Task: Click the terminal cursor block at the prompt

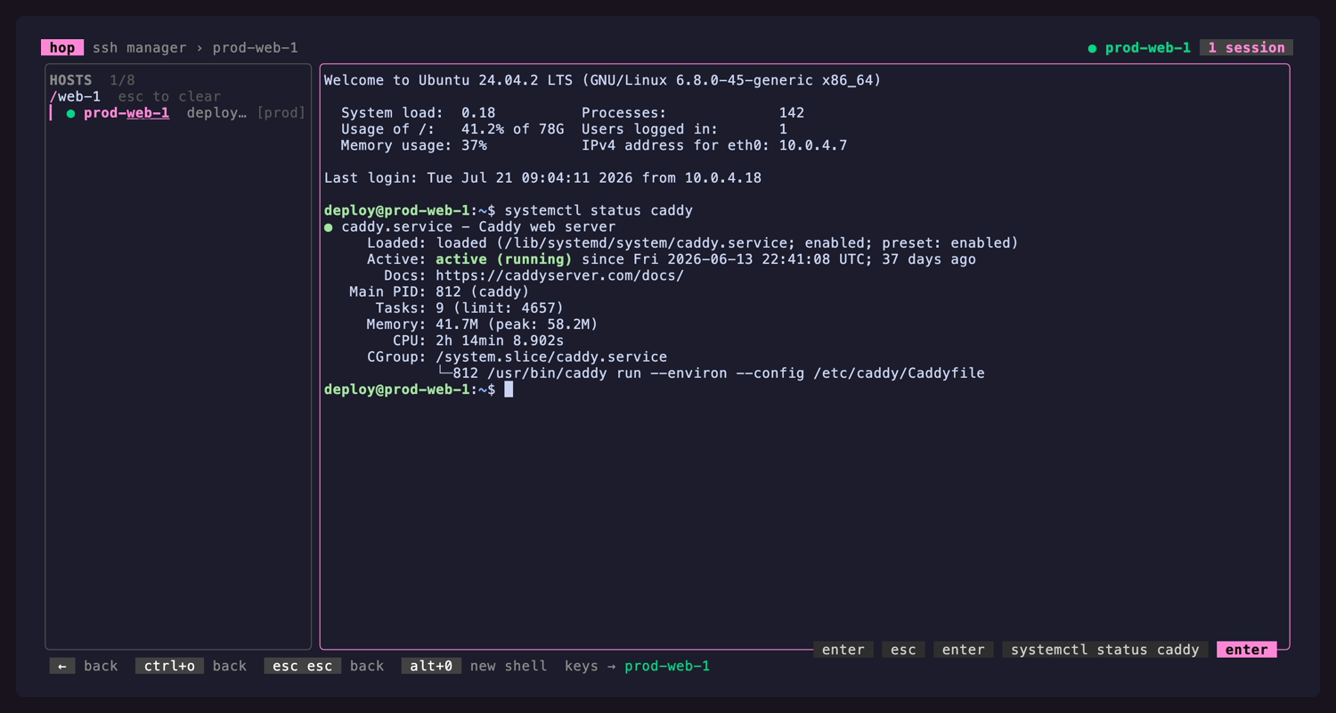Action: 509,389
